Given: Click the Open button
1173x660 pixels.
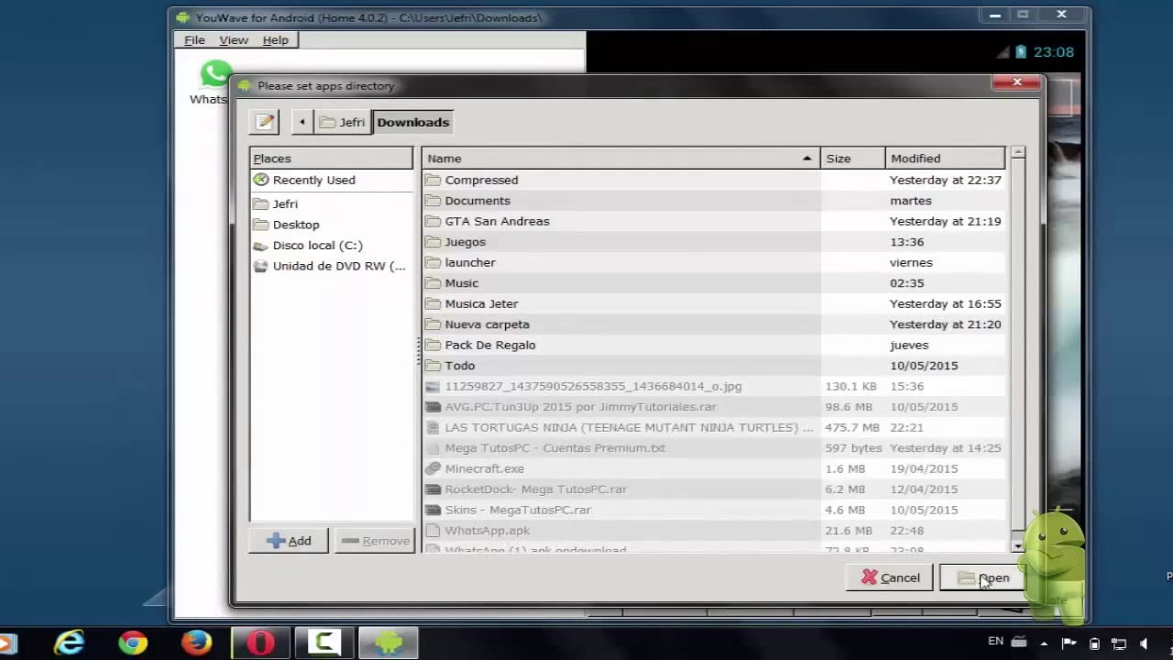Looking at the screenshot, I should (x=983, y=577).
